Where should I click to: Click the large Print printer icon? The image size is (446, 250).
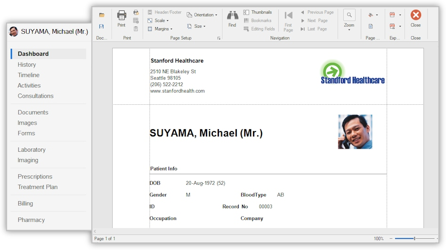click(122, 16)
